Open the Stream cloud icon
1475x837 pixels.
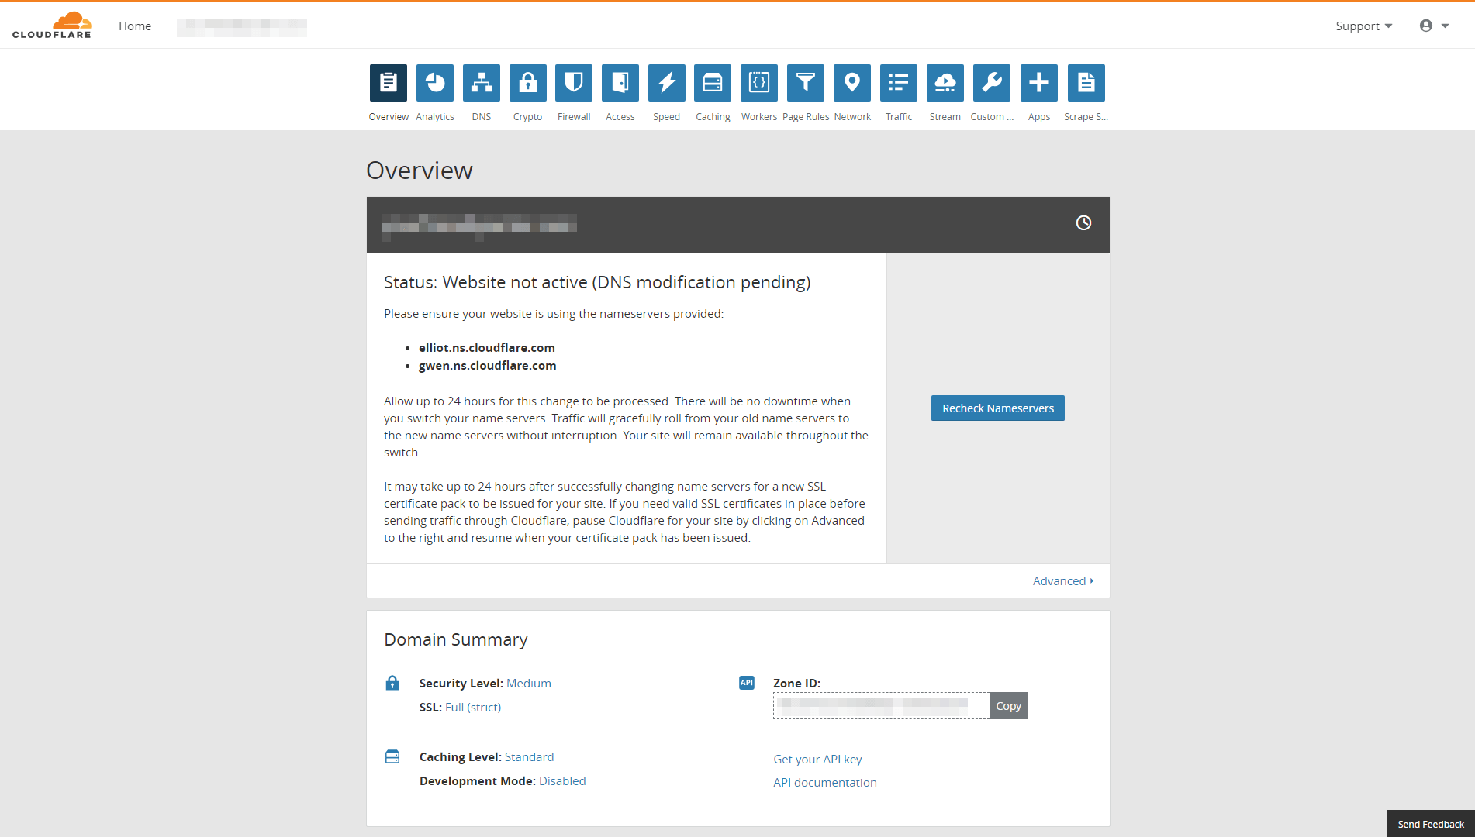(x=945, y=83)
